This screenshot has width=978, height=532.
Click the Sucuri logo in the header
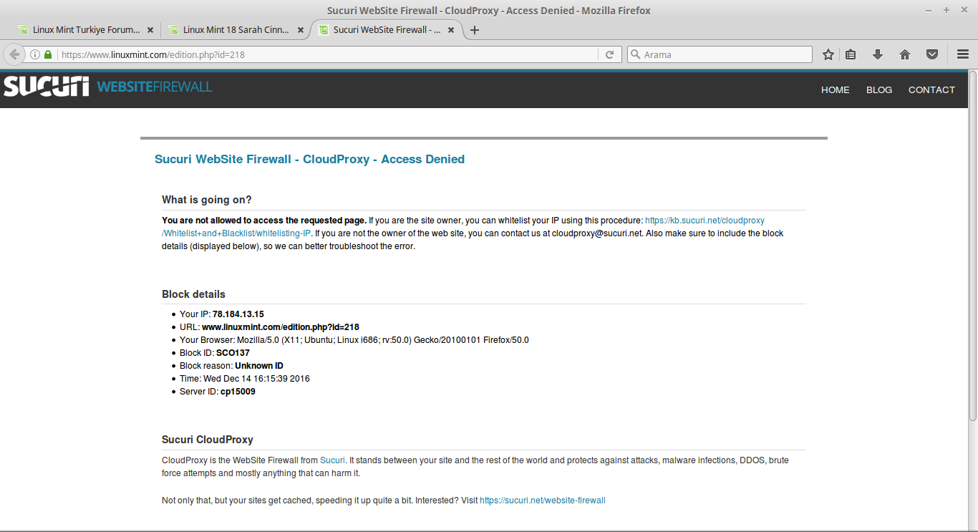[x=47, y=87]
